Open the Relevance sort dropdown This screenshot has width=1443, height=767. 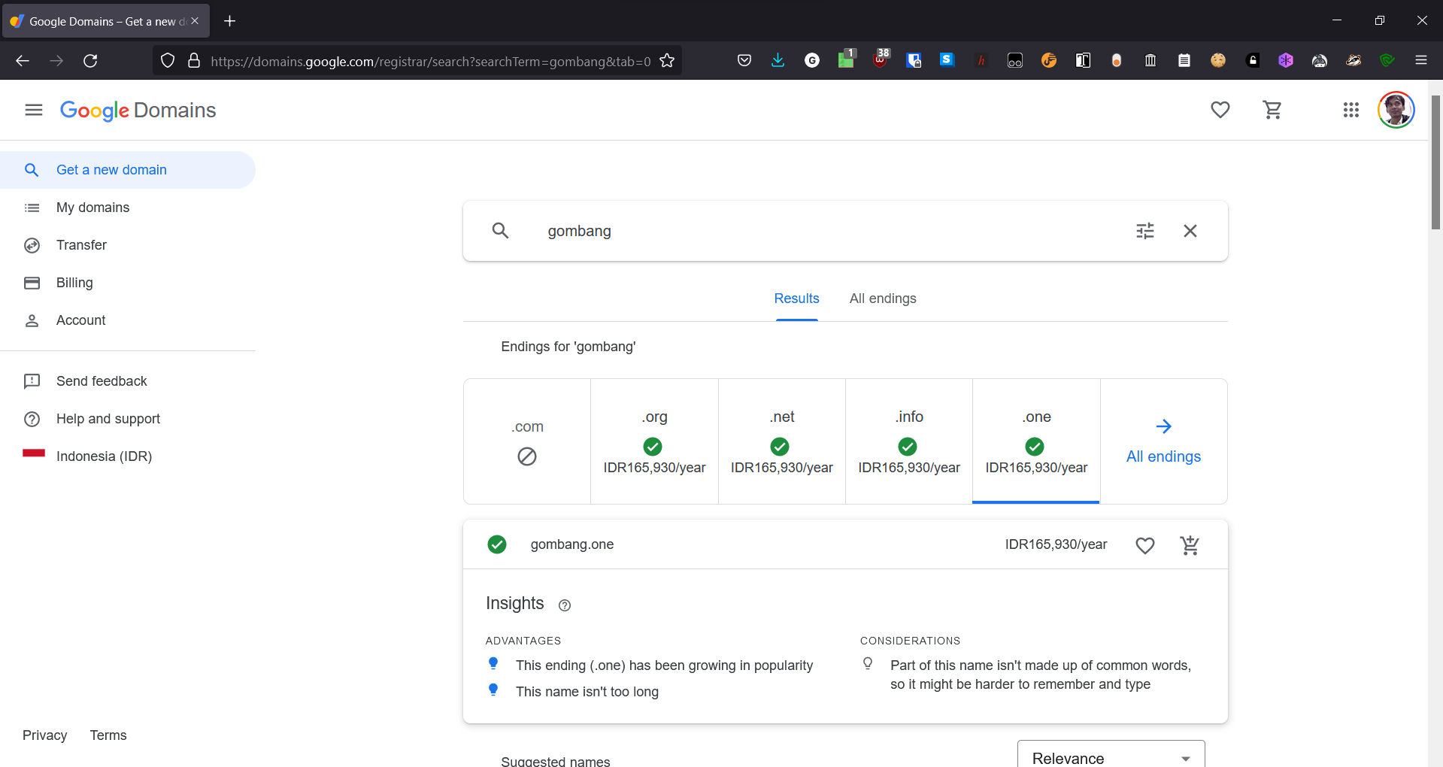(x=1111, y=755)
